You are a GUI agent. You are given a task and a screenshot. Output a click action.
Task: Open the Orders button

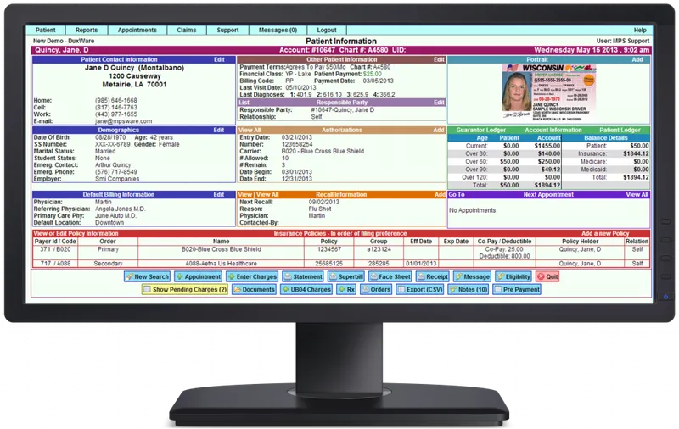(x=376, y=290)
